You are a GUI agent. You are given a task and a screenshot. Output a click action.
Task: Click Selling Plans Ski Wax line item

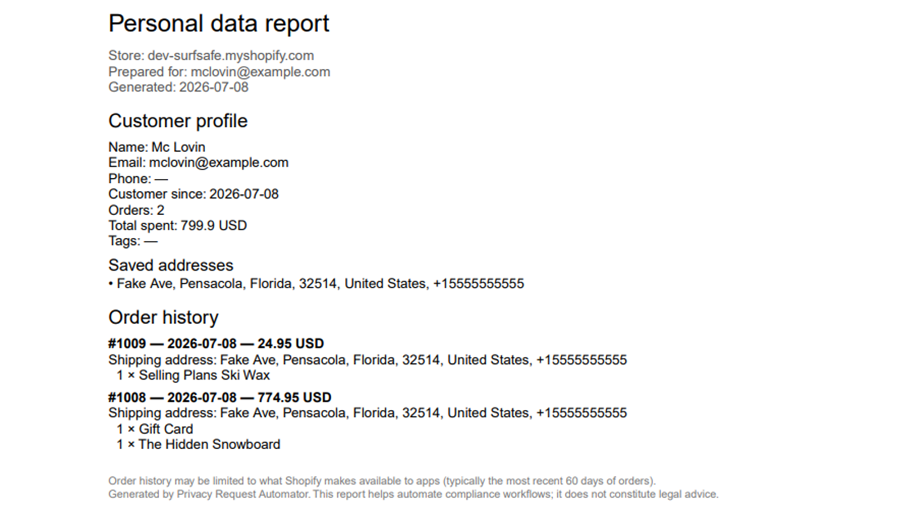[193, 375]
